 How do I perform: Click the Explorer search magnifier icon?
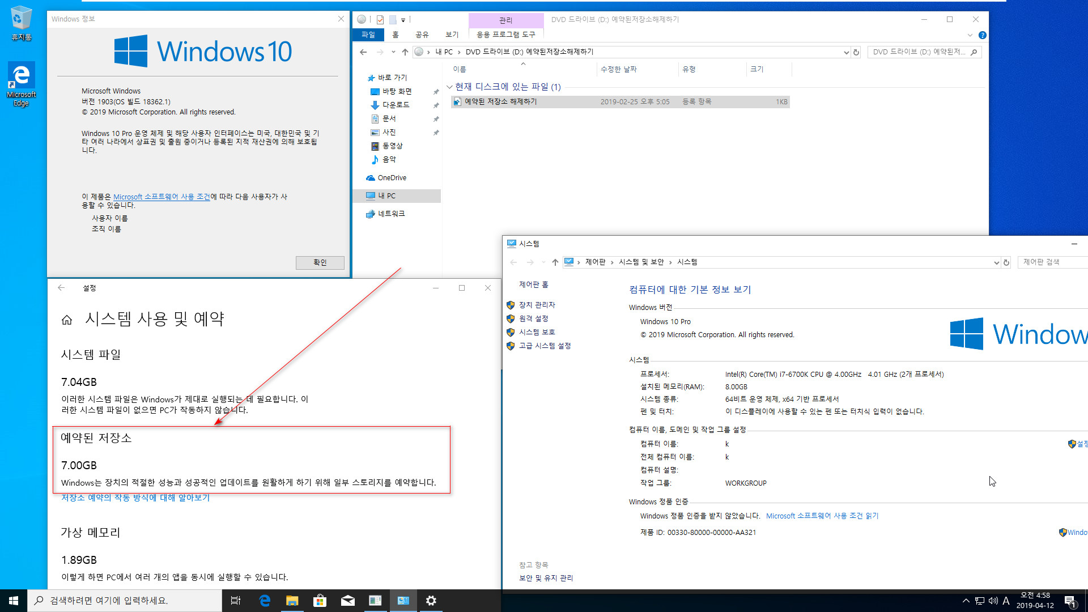(974, 52)
